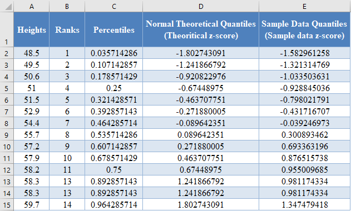Select cell with height 54.4
The image size is (351, 211).
click(x=32, y=123)
